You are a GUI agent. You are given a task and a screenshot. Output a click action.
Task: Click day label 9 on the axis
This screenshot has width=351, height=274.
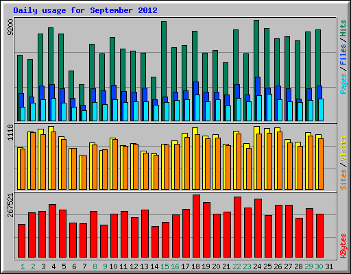105,266
